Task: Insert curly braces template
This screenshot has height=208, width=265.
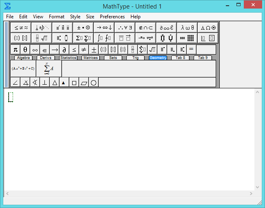Action: tap(123, 50)
